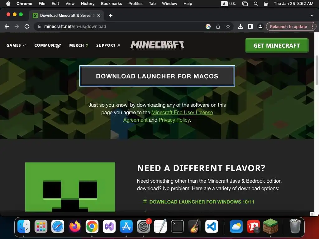The image size is (319, 239).
Task: Open the Help menu
Action: [188, 4]
